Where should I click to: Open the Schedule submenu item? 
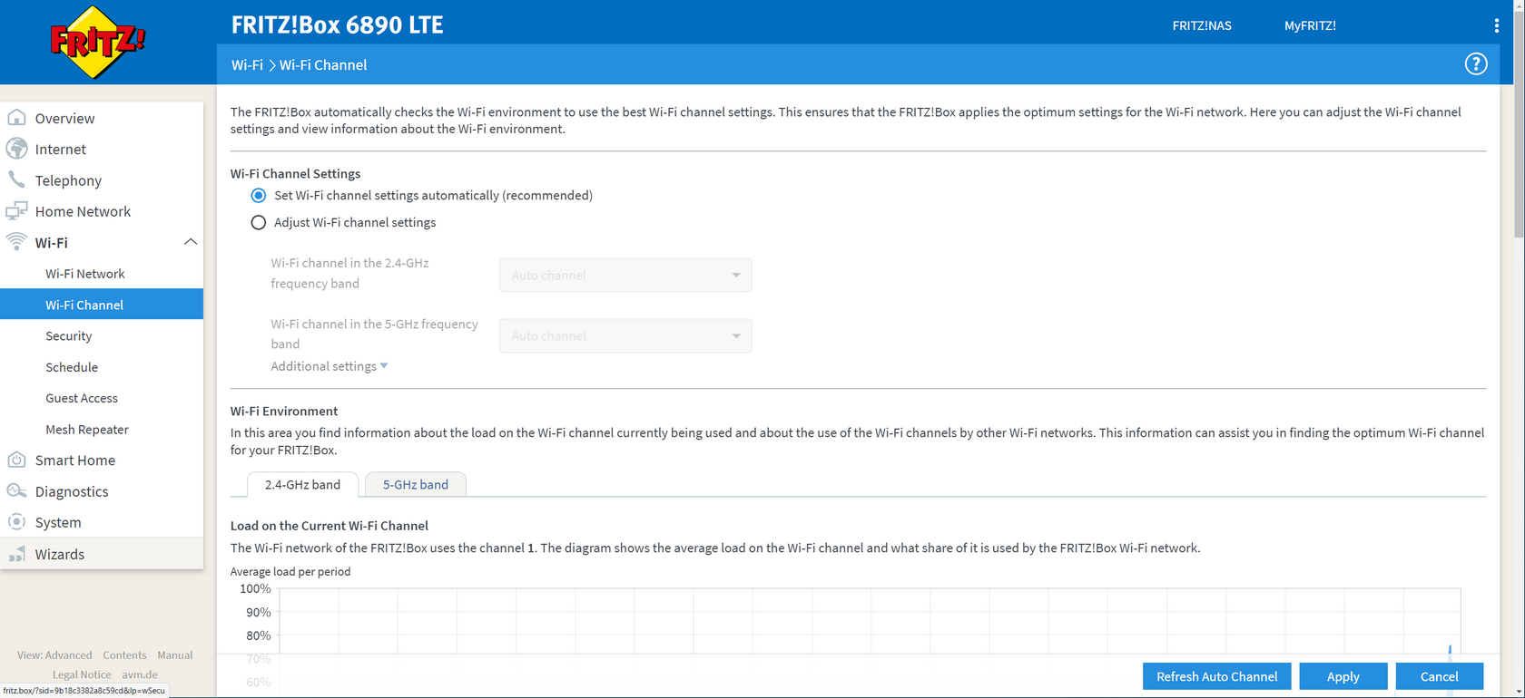72,367
